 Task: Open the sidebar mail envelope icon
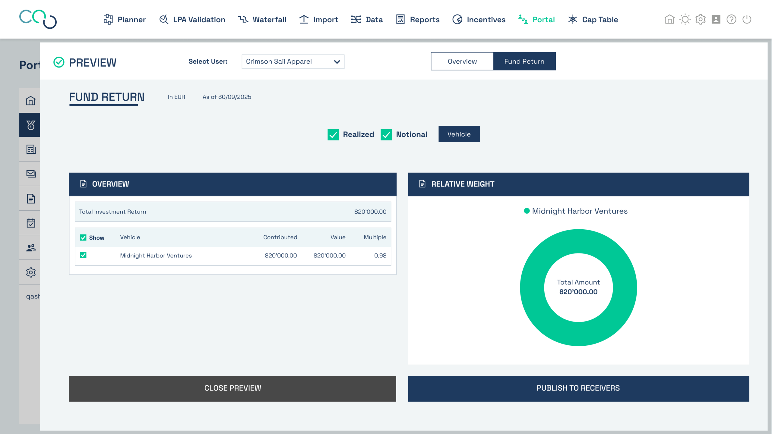coord(31,174)
